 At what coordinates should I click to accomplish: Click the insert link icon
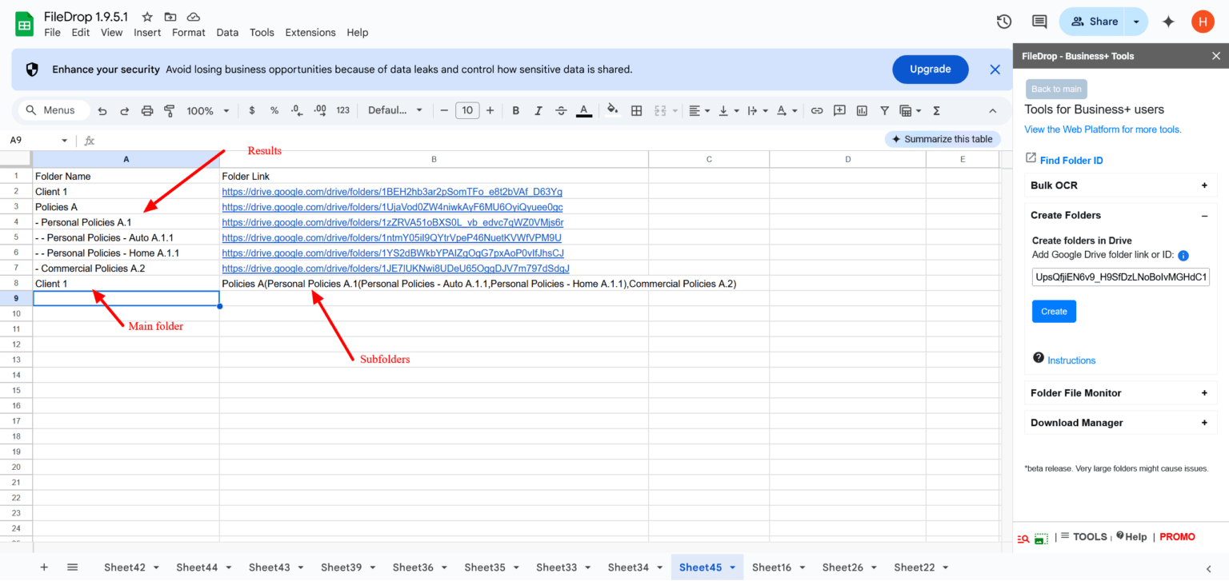(817, 110)
